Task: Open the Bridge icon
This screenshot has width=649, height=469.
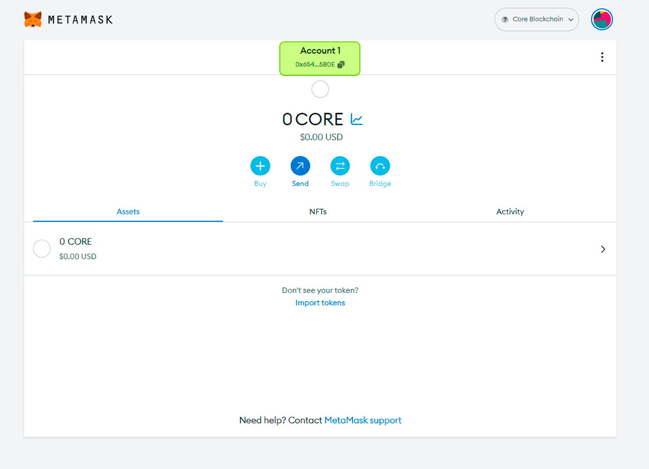Action: tap(380, 166)
